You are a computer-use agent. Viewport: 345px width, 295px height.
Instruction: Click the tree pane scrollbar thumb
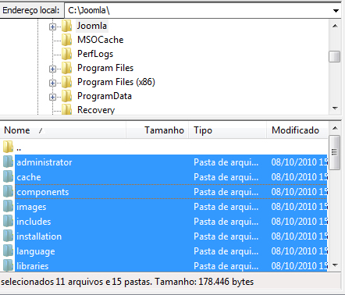[335, 56]
